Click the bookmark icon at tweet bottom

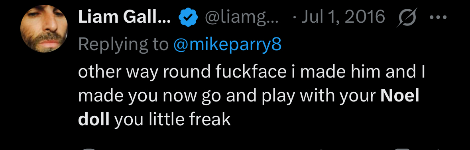[x=402, y=149]
